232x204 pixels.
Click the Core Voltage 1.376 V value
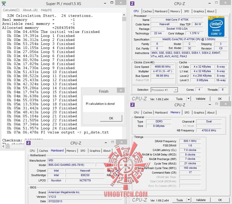point(194,33)
